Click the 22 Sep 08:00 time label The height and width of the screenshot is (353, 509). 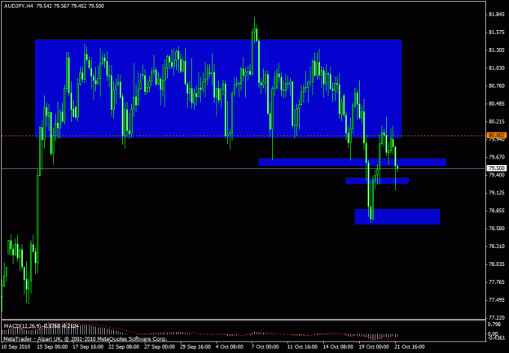[124, 346]
